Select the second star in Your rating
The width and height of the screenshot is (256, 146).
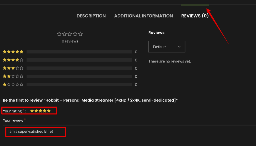36,111
